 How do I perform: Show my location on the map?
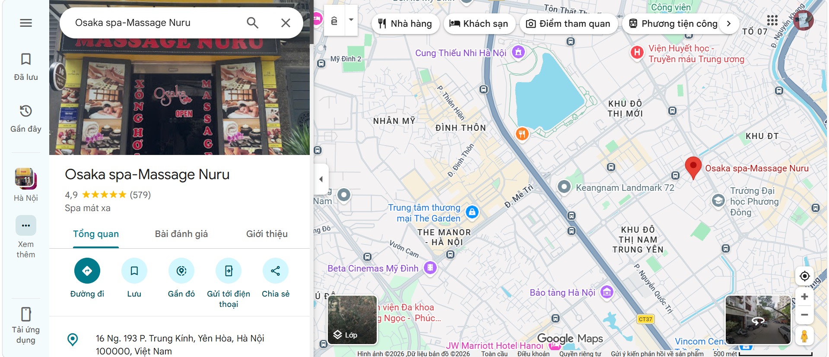tap(804, 276)
